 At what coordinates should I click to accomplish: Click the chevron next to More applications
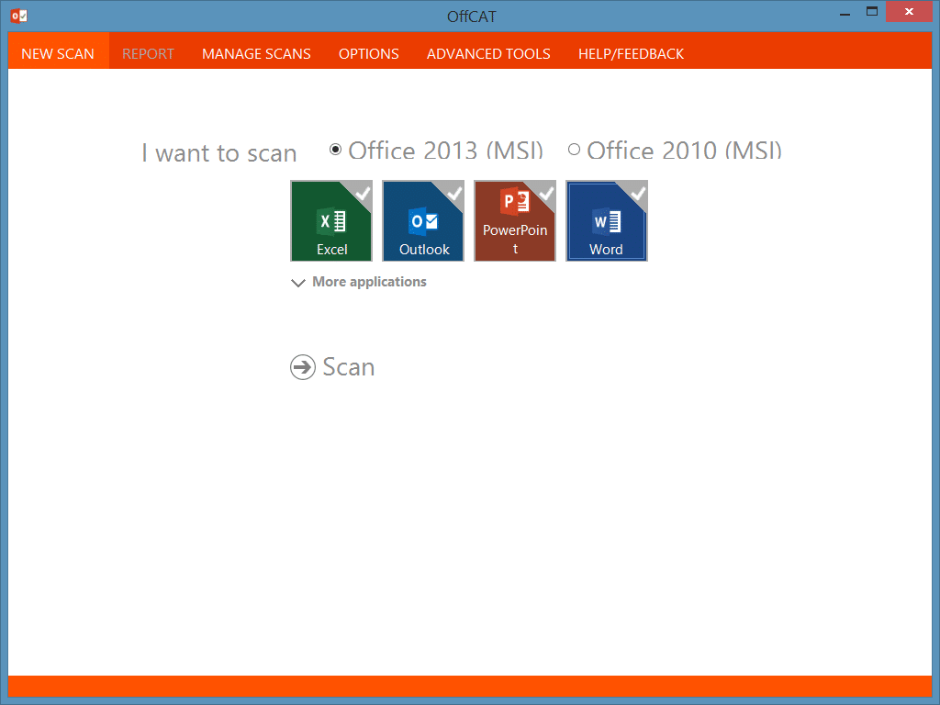297,283
